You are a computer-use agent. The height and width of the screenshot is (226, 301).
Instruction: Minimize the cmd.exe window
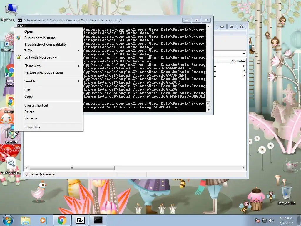coord(187,20)
